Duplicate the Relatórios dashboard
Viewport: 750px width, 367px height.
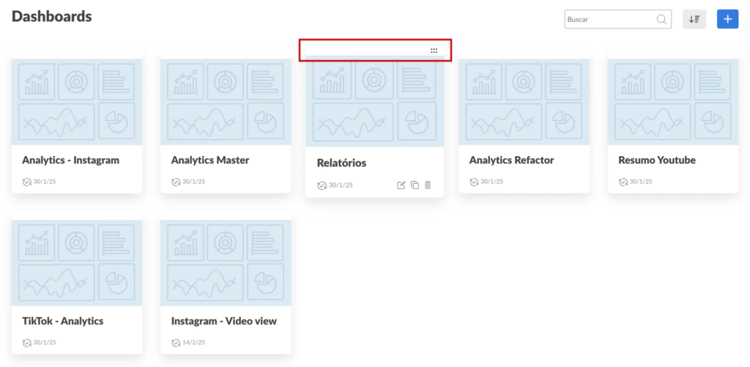click(415, 185)
